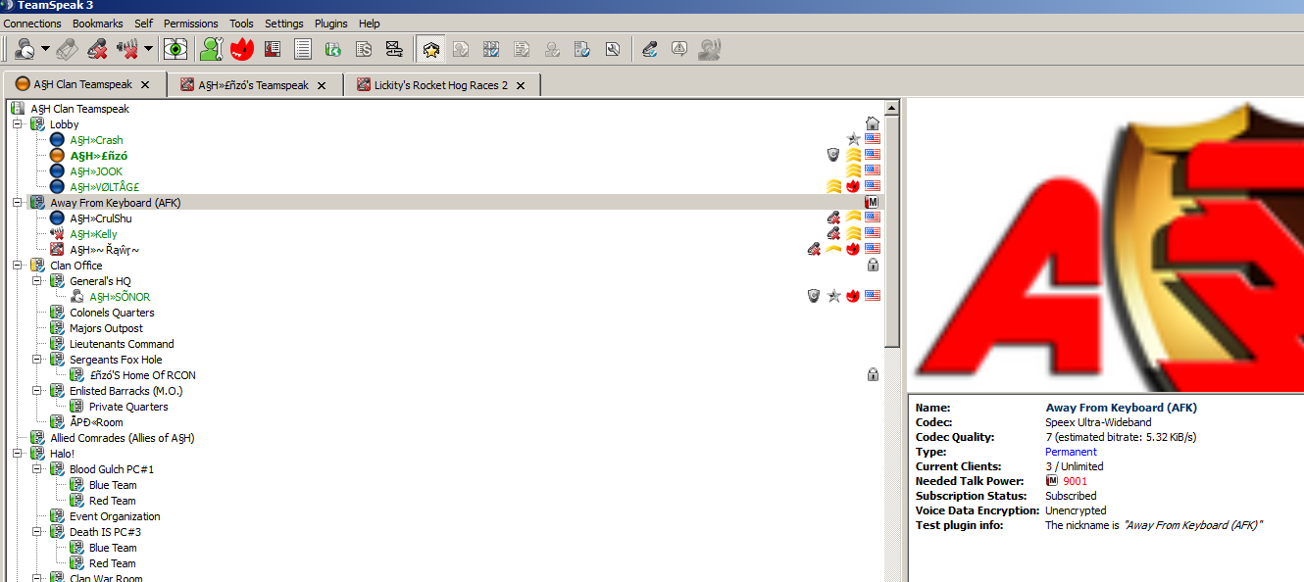This screenshot has height=582, width=1304.
Task: Click the envelope messages toolbar icon
Action: coord(394,48)
